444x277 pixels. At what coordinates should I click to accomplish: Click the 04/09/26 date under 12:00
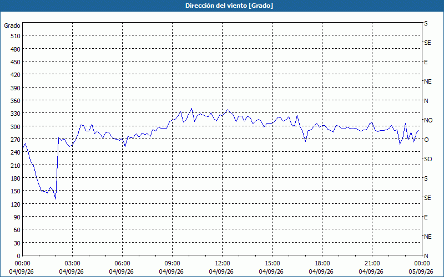click(x=221, y=271)
